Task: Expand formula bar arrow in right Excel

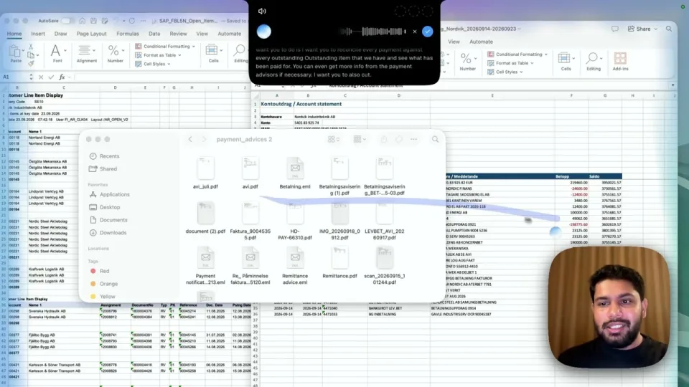Action: tap(672, 85)
